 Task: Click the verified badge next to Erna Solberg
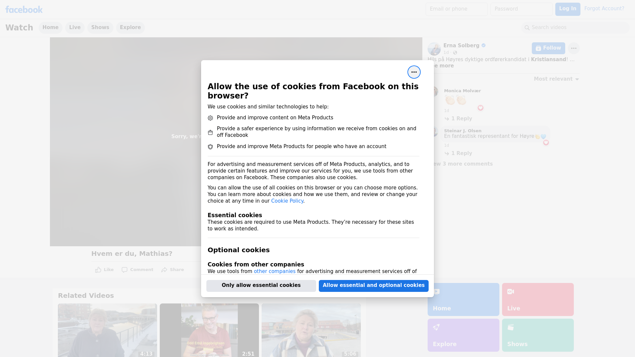pos(484,45)
